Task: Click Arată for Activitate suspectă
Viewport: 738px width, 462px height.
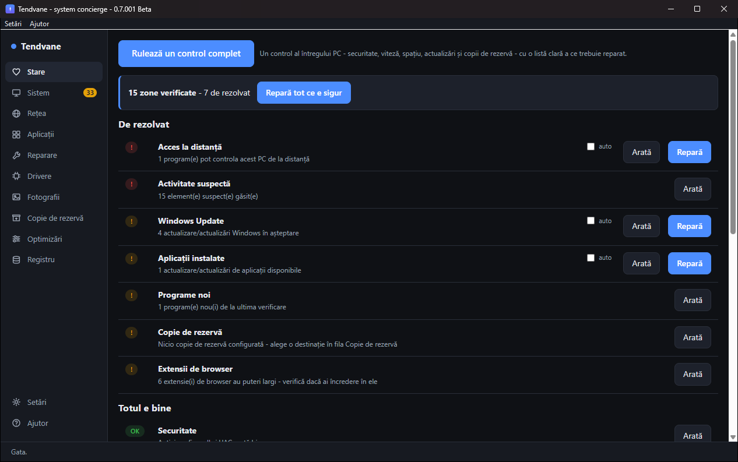Action: [693, 189]
